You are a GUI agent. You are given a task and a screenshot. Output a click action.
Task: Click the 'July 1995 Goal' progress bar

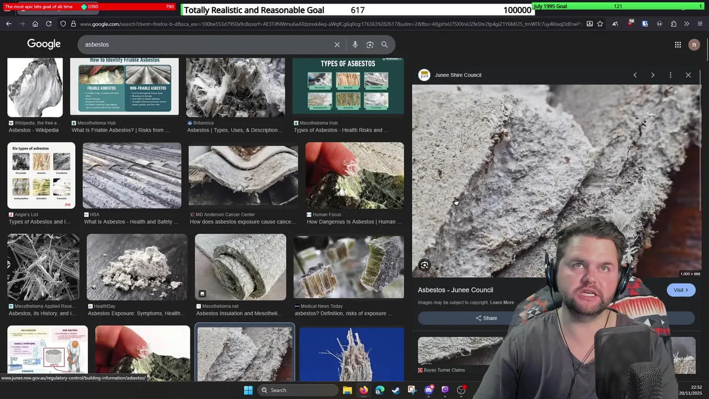click(x=618, y=6)
